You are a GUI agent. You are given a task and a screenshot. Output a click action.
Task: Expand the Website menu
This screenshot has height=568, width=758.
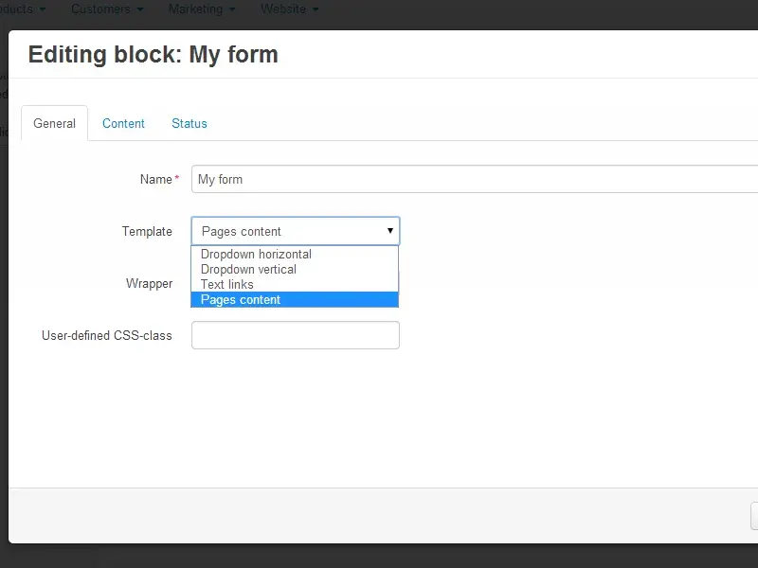(289, 9)
